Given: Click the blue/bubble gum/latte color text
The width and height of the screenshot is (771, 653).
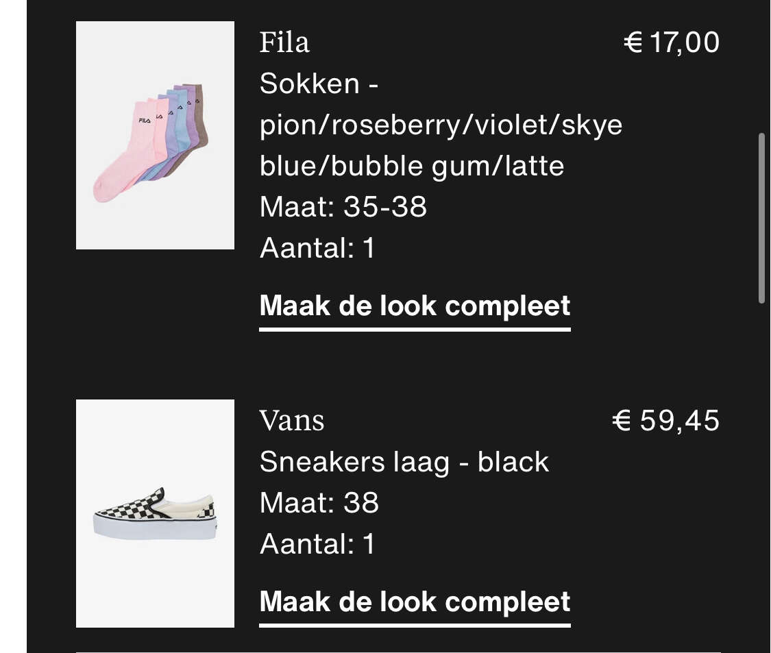Looking at the screenshot, I should coord(412,166).
